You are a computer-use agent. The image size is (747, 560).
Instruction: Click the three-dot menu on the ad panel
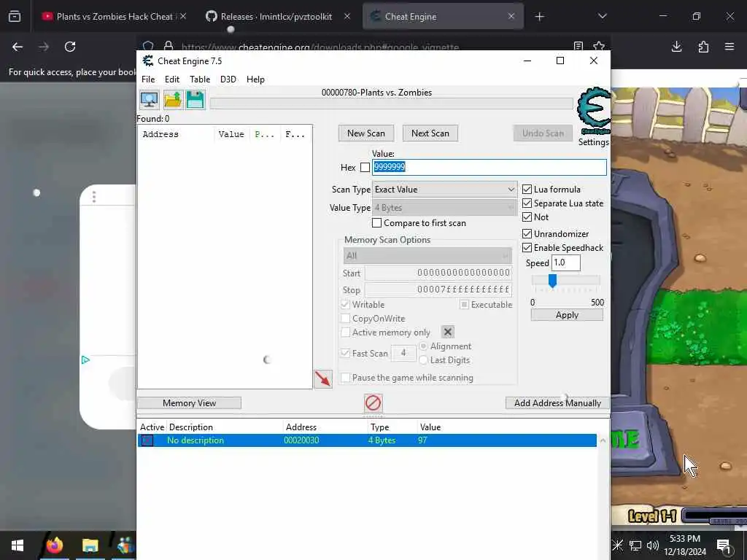pos(94,197)
